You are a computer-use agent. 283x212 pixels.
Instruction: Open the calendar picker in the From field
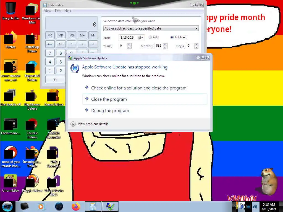click(140, 38)
